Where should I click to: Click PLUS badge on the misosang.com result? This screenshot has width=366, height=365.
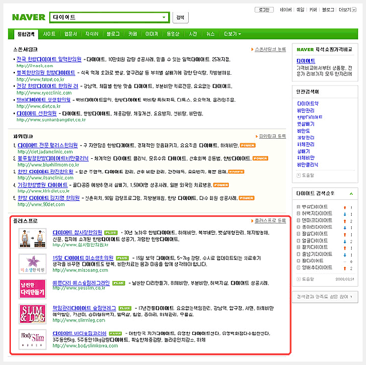[x=122, y=258]
